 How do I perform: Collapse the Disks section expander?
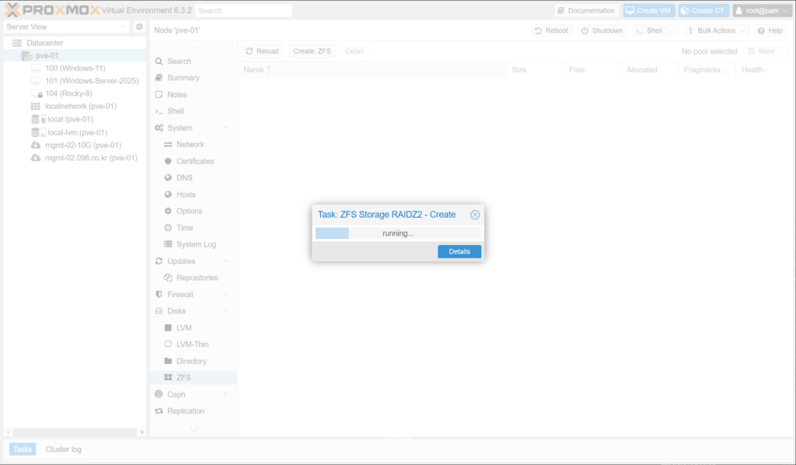226,311
